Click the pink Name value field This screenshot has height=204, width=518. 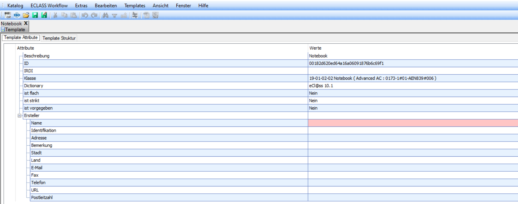pos(413,123)
